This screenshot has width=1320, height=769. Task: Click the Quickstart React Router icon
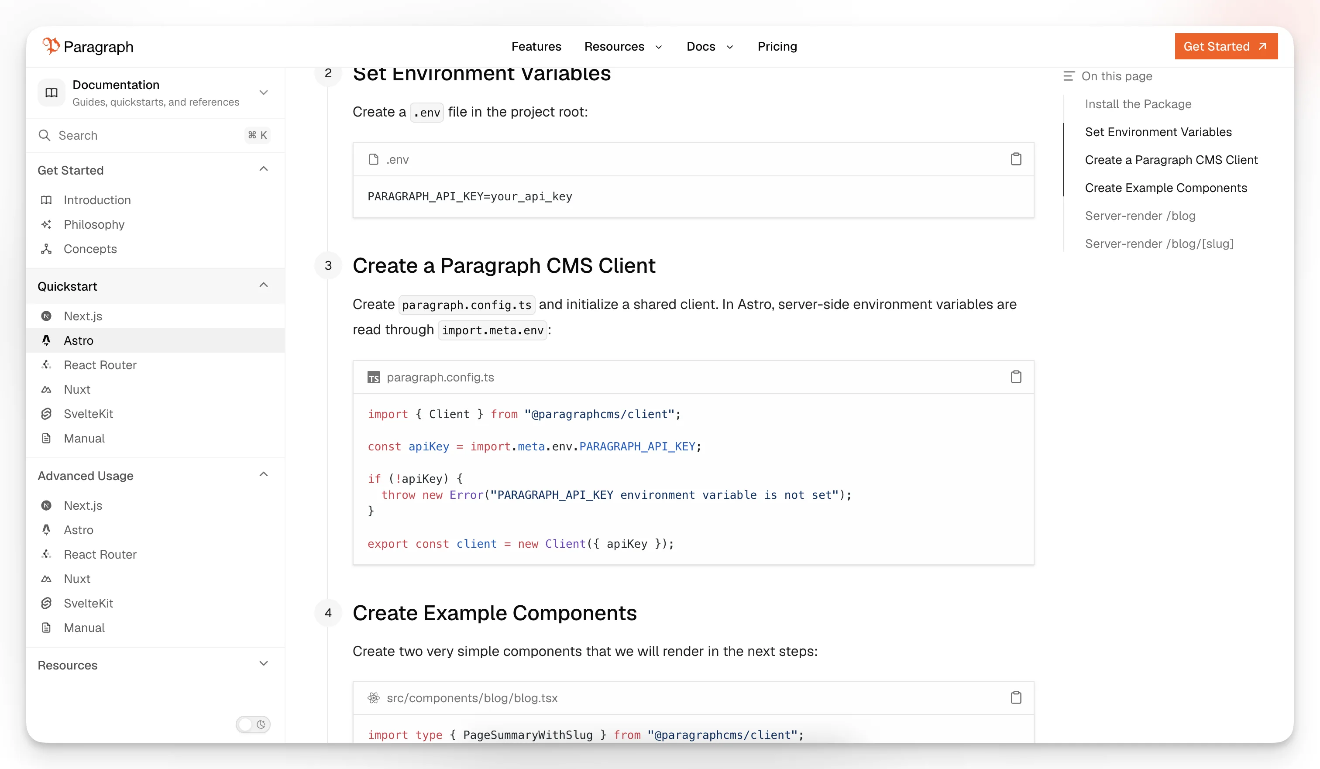coord(46,364)
